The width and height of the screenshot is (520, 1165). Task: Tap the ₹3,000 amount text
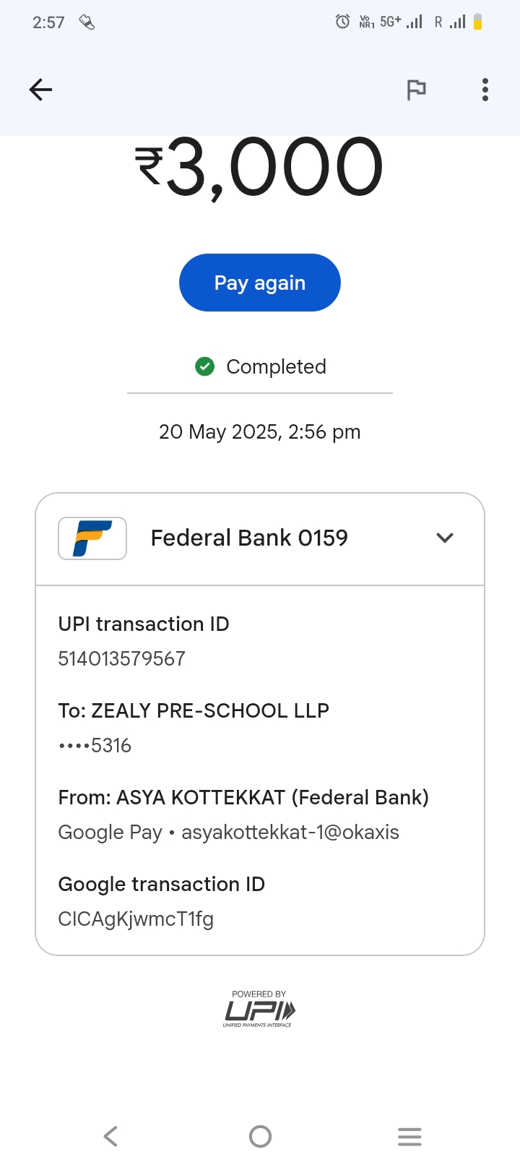[x=260, y=168]
